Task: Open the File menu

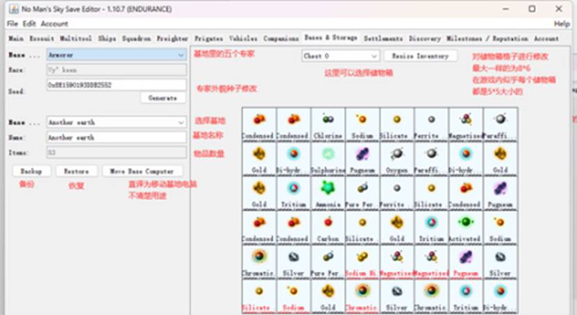Action: coord(12,24)
